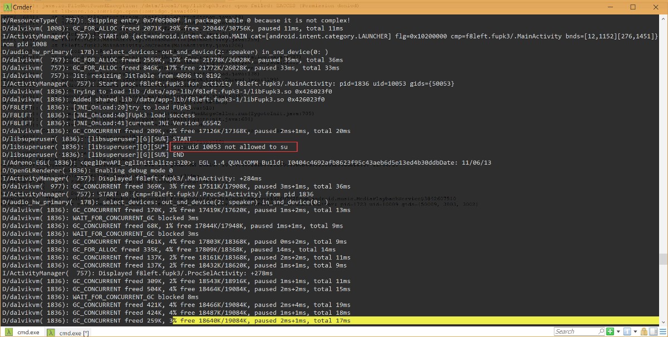Click 'rom pid 1008' line
668x337 pixels.
coord(24,44)
